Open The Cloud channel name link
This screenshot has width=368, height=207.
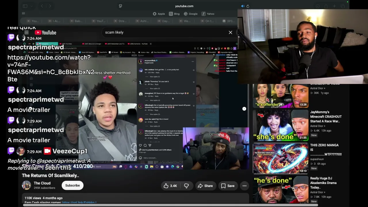(x=42, y=183)
